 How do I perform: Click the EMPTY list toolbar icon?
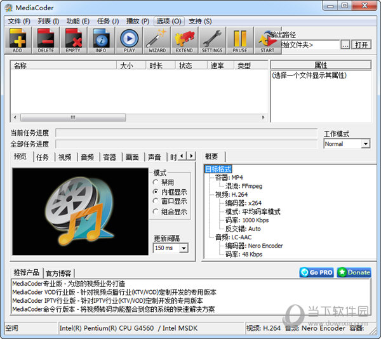[x=74, y=40]
